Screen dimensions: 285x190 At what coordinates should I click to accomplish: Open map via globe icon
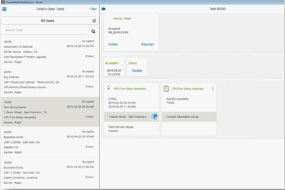155,116
